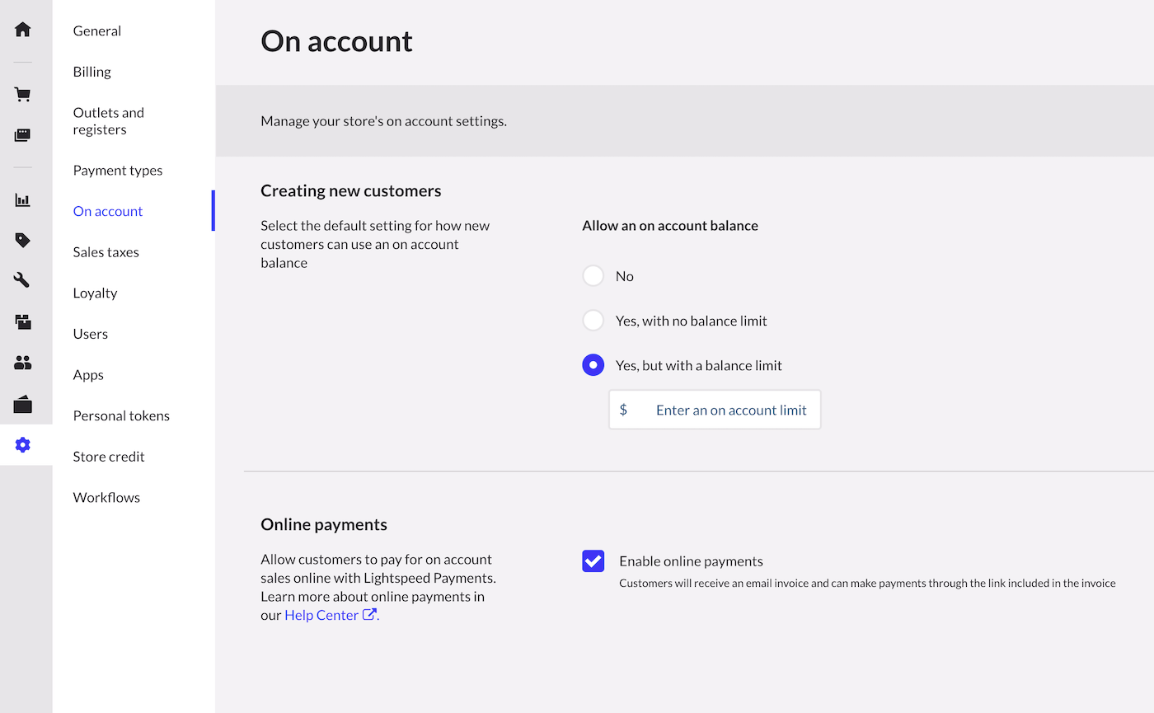The height and width of the screenshot is (713, 1154).
Task: Select the Catalog price tag icon
Action: (x=22, y=239)
